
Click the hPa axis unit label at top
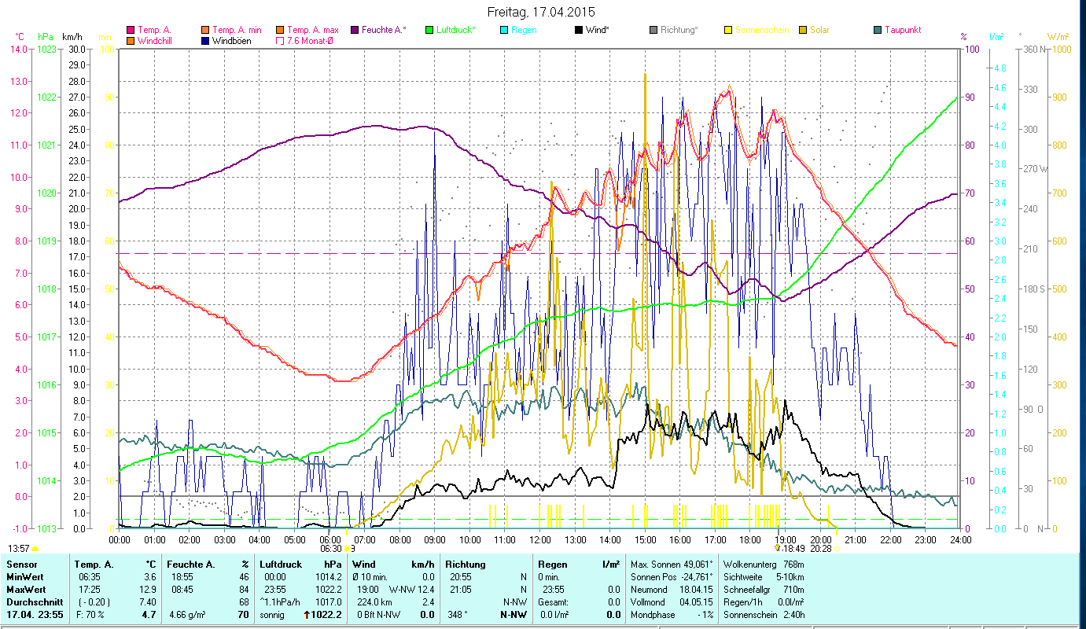pyautogui.click(x=45, y=37)
